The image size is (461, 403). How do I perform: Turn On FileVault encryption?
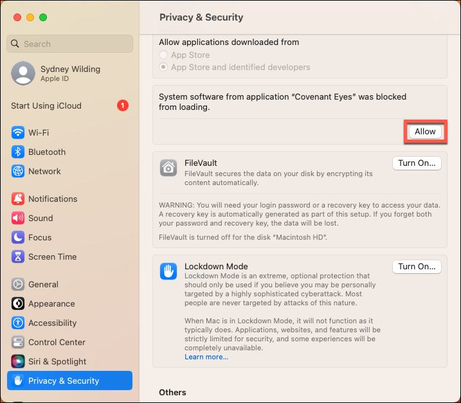417,163
